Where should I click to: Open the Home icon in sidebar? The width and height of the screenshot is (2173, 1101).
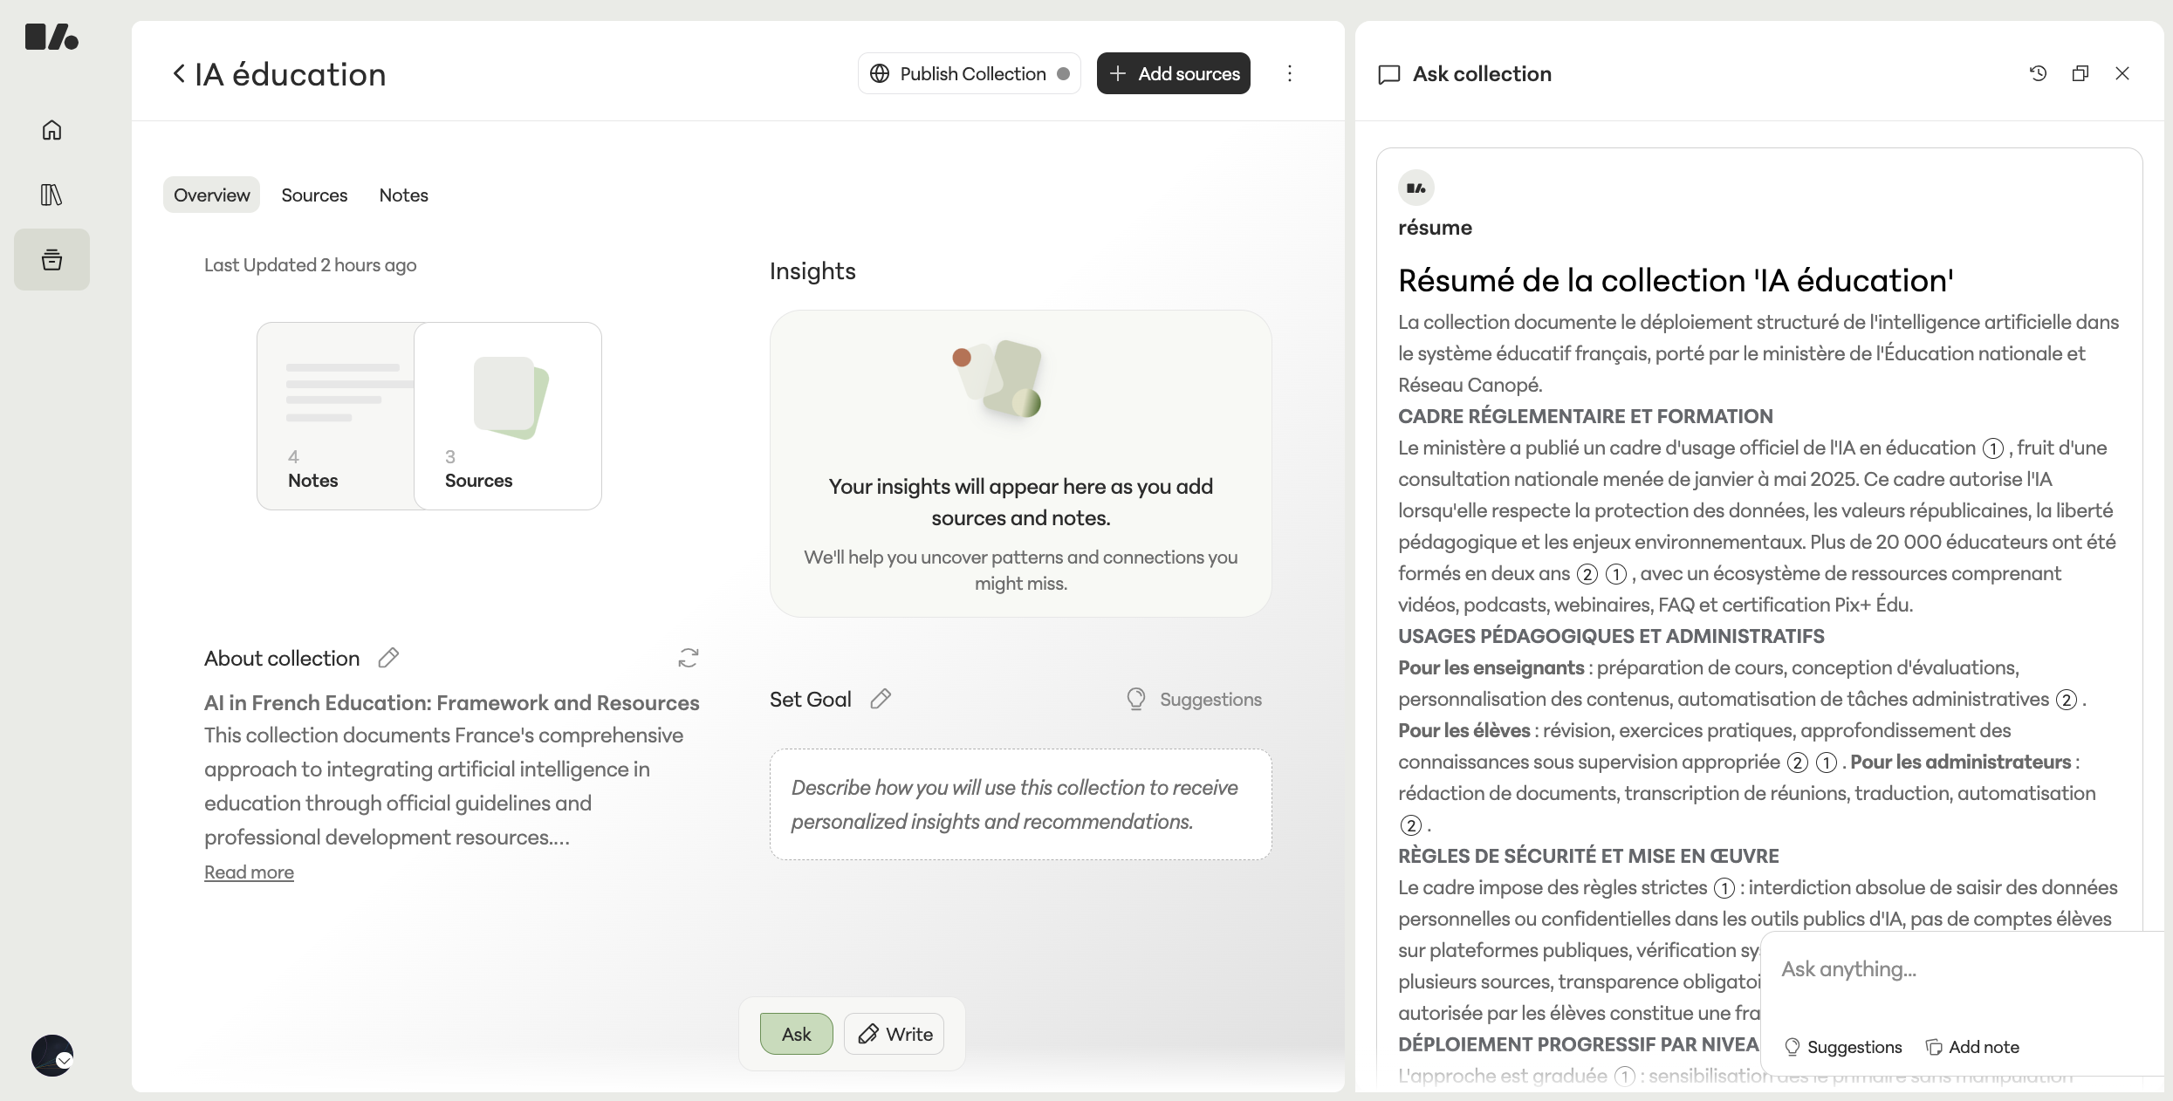click(x=51, y=130)
